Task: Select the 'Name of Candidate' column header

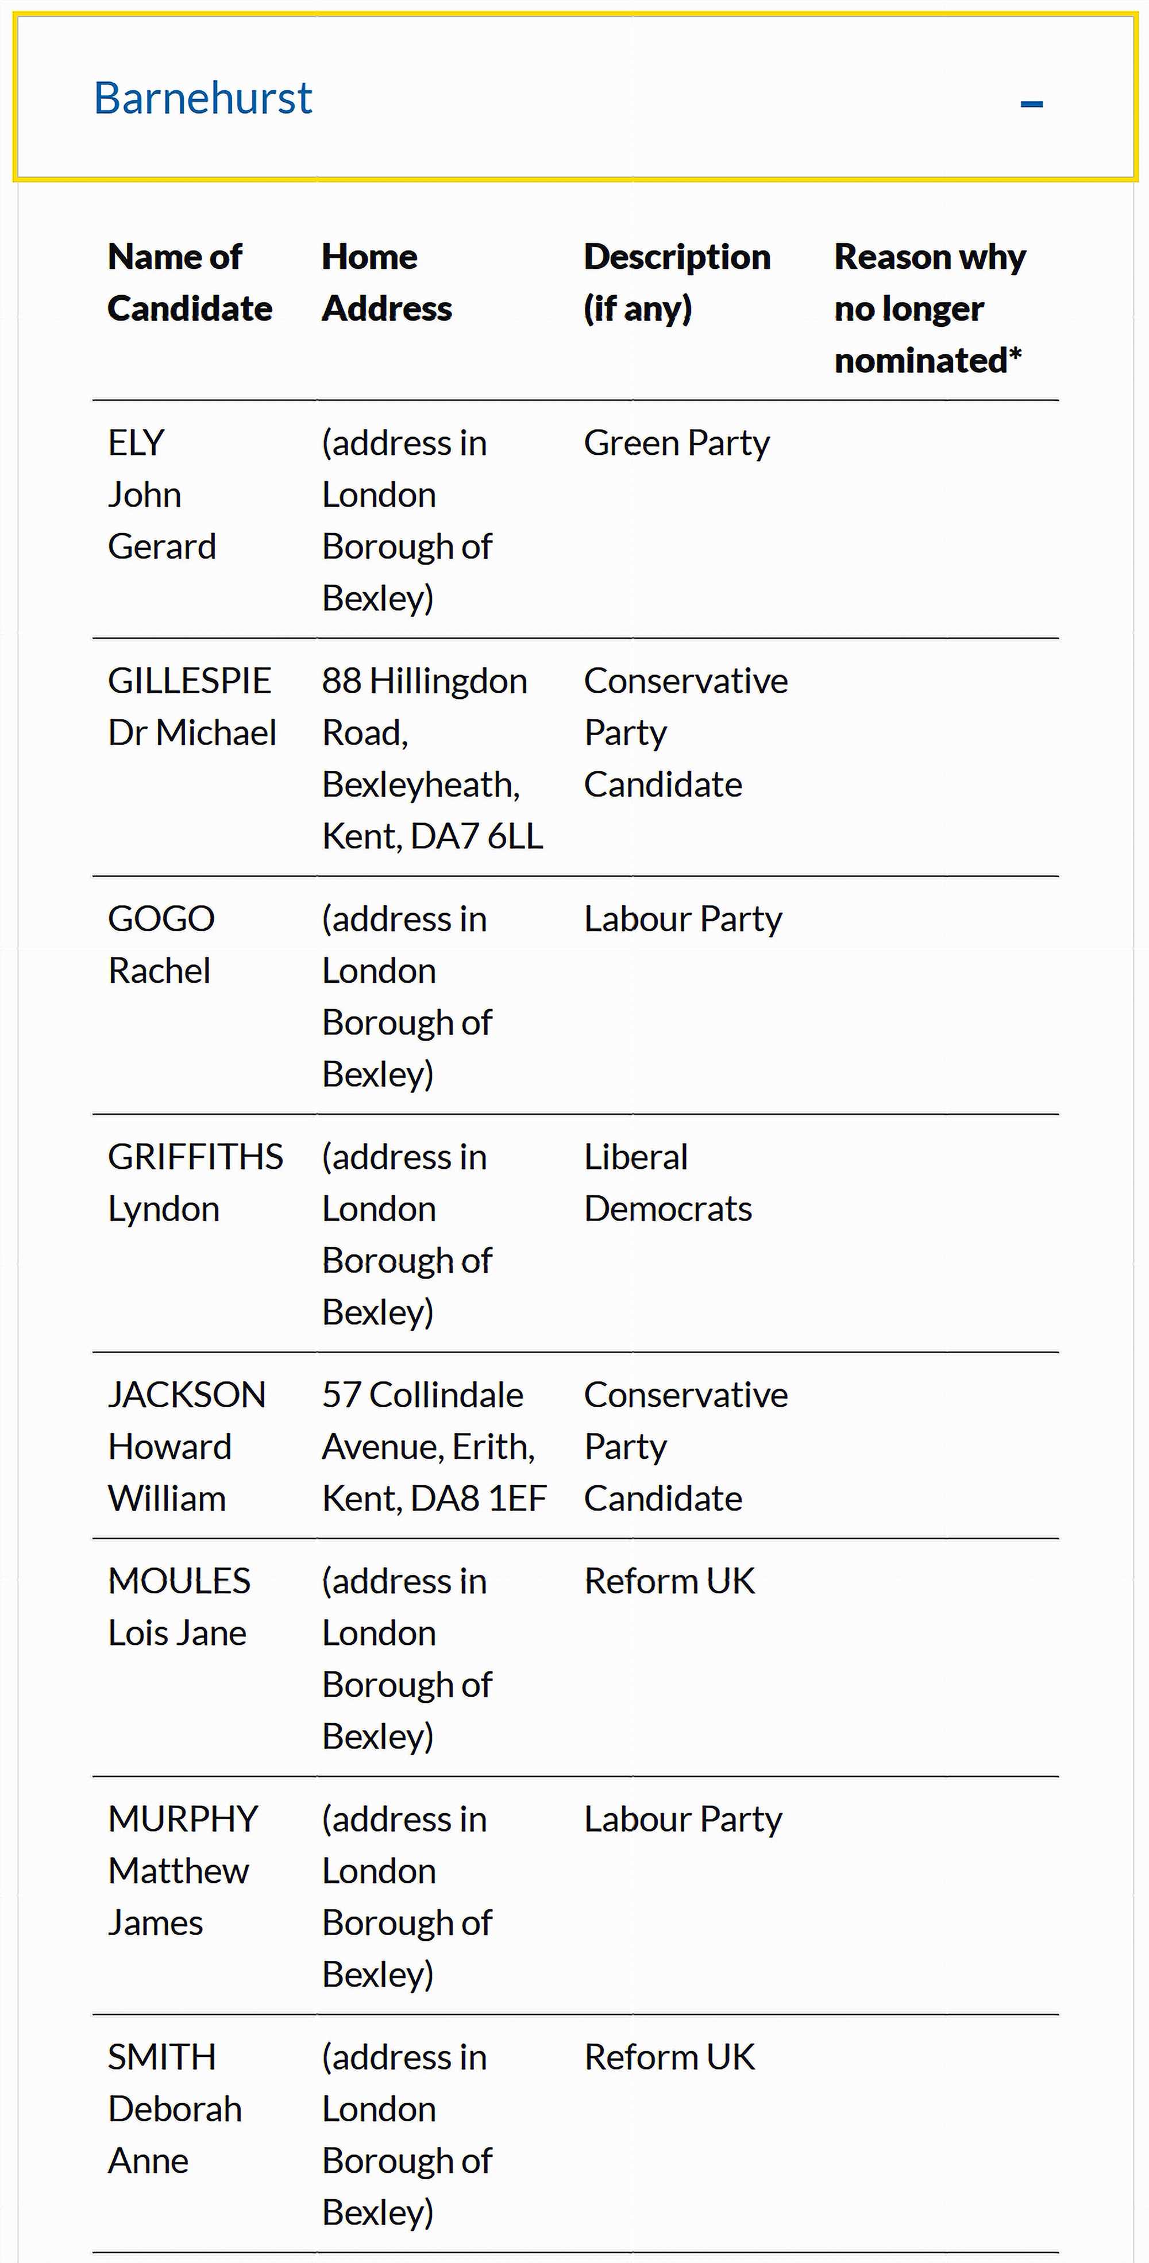Action: click(190, 281)
